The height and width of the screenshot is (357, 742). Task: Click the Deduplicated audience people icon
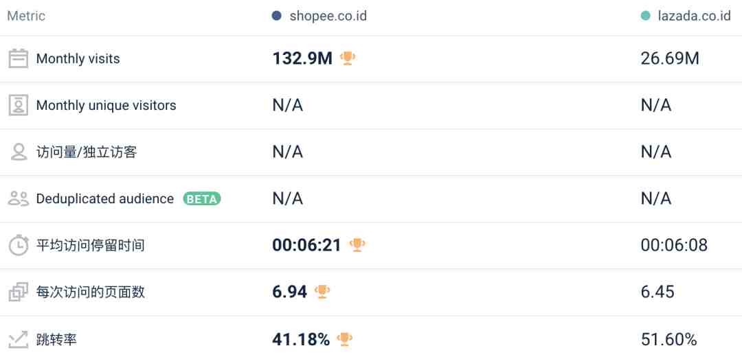tap(19, 198)
